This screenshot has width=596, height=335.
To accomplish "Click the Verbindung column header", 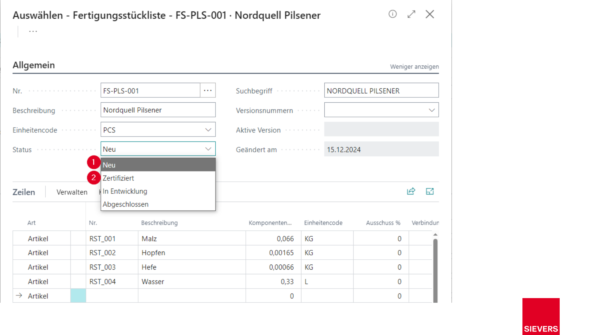I will [425, 223].
